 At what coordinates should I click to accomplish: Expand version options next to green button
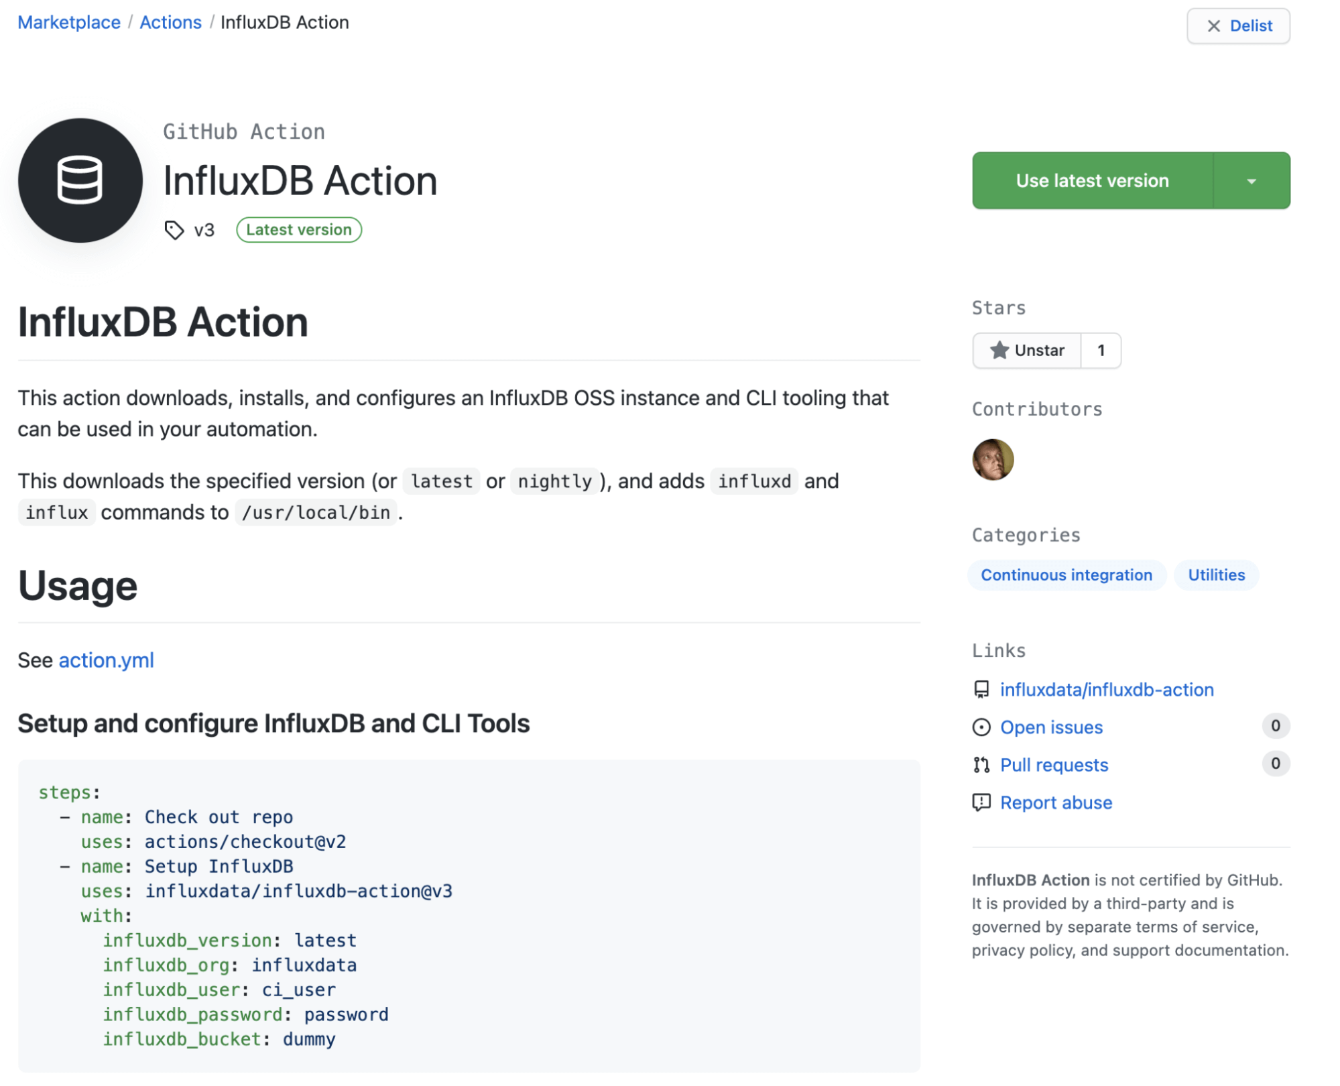1251,180
